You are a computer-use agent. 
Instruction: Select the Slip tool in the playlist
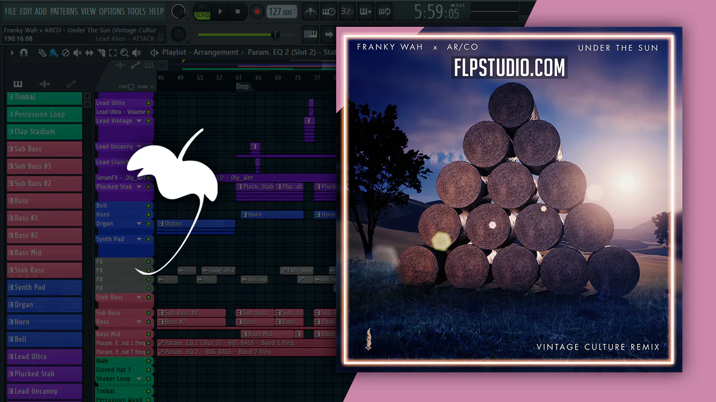[89, 52]
